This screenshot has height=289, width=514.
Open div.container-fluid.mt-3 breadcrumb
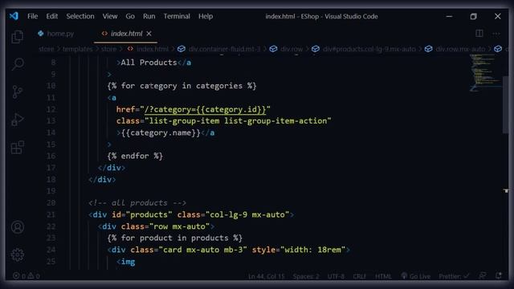pyautogui.click(x=224, y=49)
